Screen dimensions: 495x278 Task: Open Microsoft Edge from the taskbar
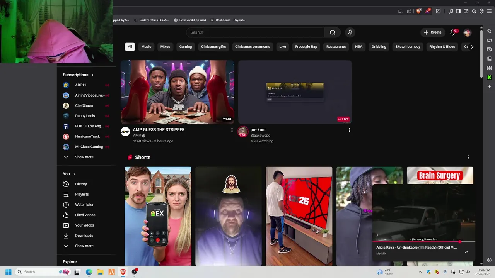89,272
